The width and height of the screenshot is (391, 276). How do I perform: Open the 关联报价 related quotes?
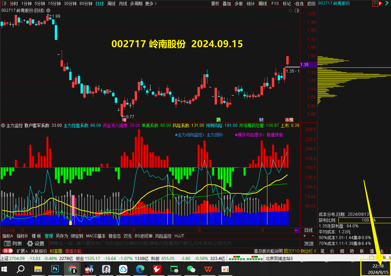pyautogui.click(x=39, y=251)
